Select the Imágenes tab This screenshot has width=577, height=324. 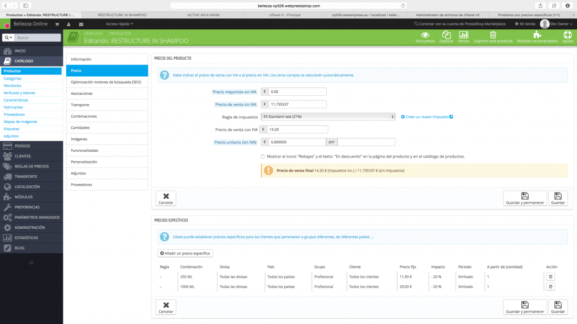107,139
